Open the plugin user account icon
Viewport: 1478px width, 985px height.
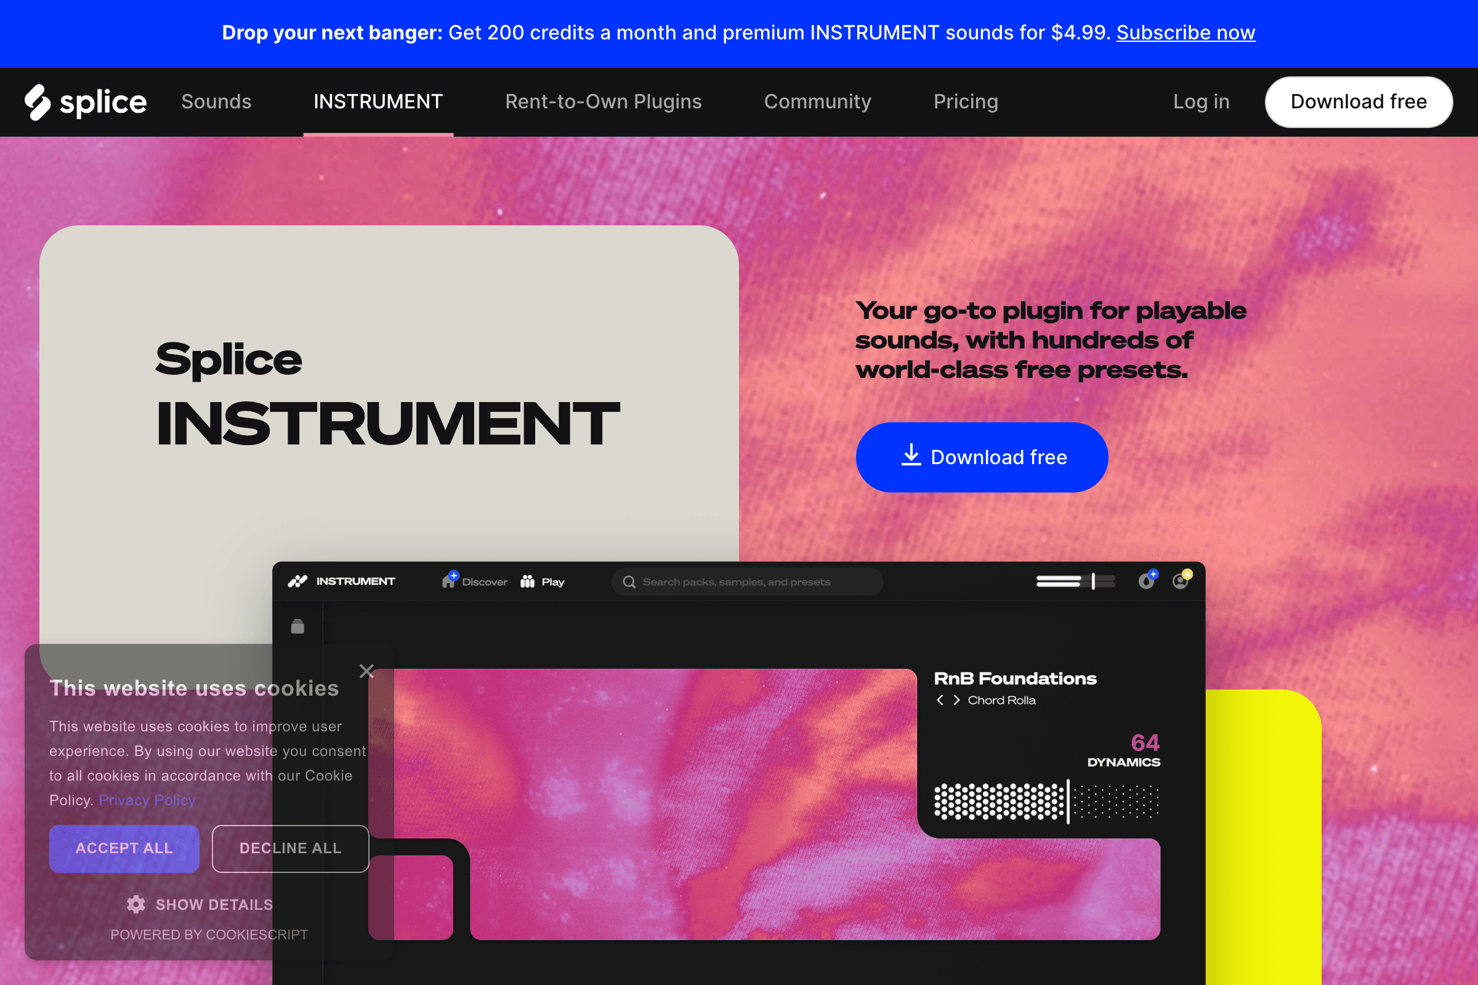(x=1182, y=580)
